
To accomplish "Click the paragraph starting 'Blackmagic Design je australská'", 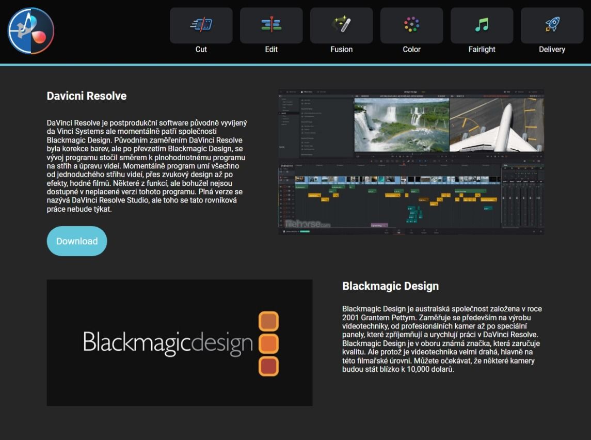I will 442,339.
